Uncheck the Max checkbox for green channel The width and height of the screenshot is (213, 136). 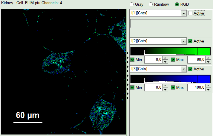click(173, 60)
